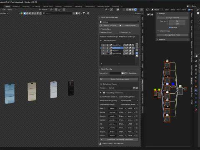Enable Selected List checkbox

pyautogui.click(x=120, y=32)
